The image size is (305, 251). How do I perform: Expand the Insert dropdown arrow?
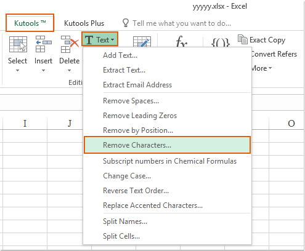click(43, 71)
